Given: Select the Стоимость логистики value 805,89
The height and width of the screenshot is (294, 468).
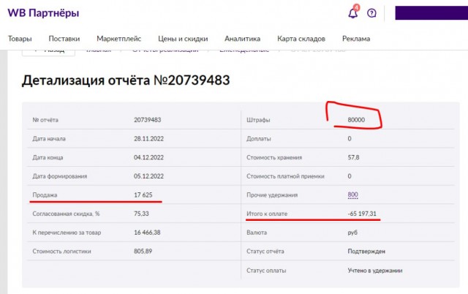Looking at the screenshot, I should (143, 252).
